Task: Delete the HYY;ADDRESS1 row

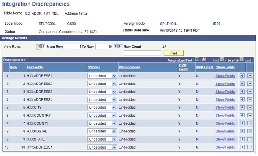Action: pyautogui.click(x=250, y=147)
